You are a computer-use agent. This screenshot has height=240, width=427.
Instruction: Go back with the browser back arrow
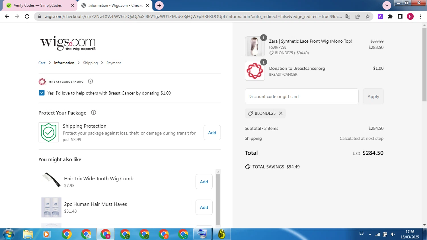pos(7,17)
